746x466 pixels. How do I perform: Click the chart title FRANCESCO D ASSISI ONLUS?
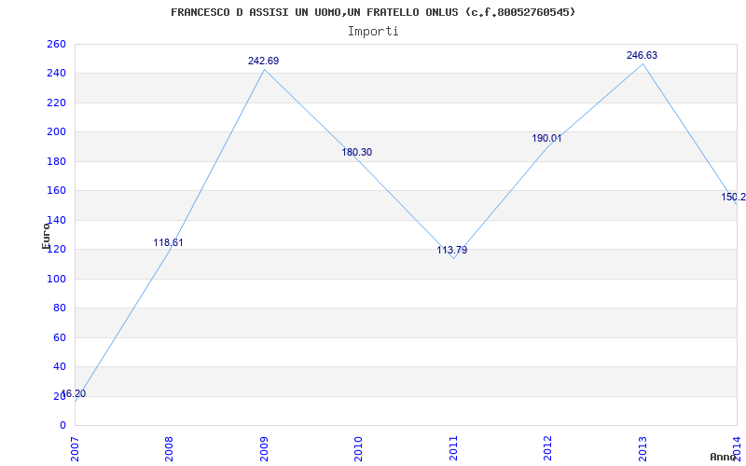pyautogui.click(x=373, y=12)
